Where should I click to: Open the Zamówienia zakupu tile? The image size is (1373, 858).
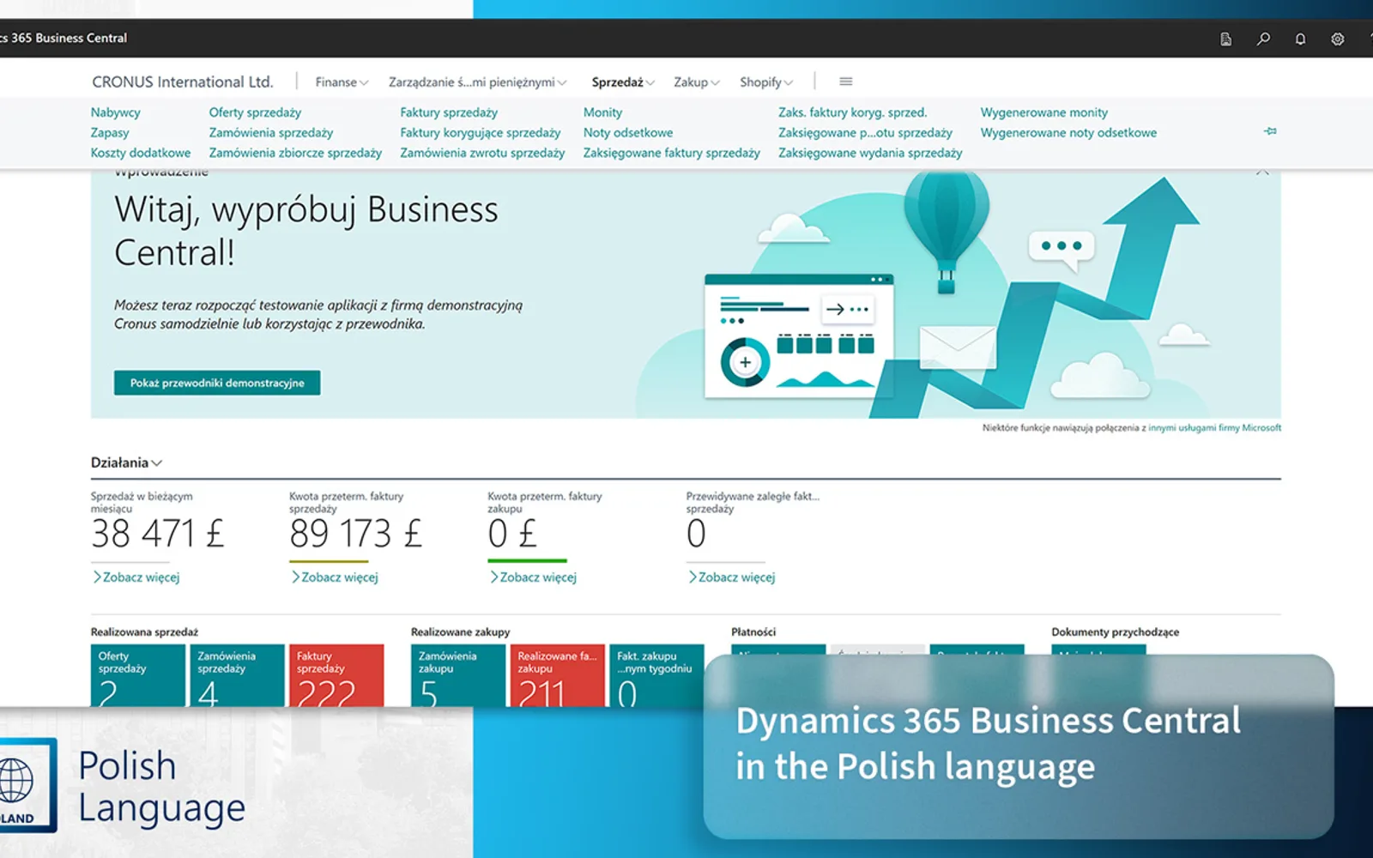(458, 676)
